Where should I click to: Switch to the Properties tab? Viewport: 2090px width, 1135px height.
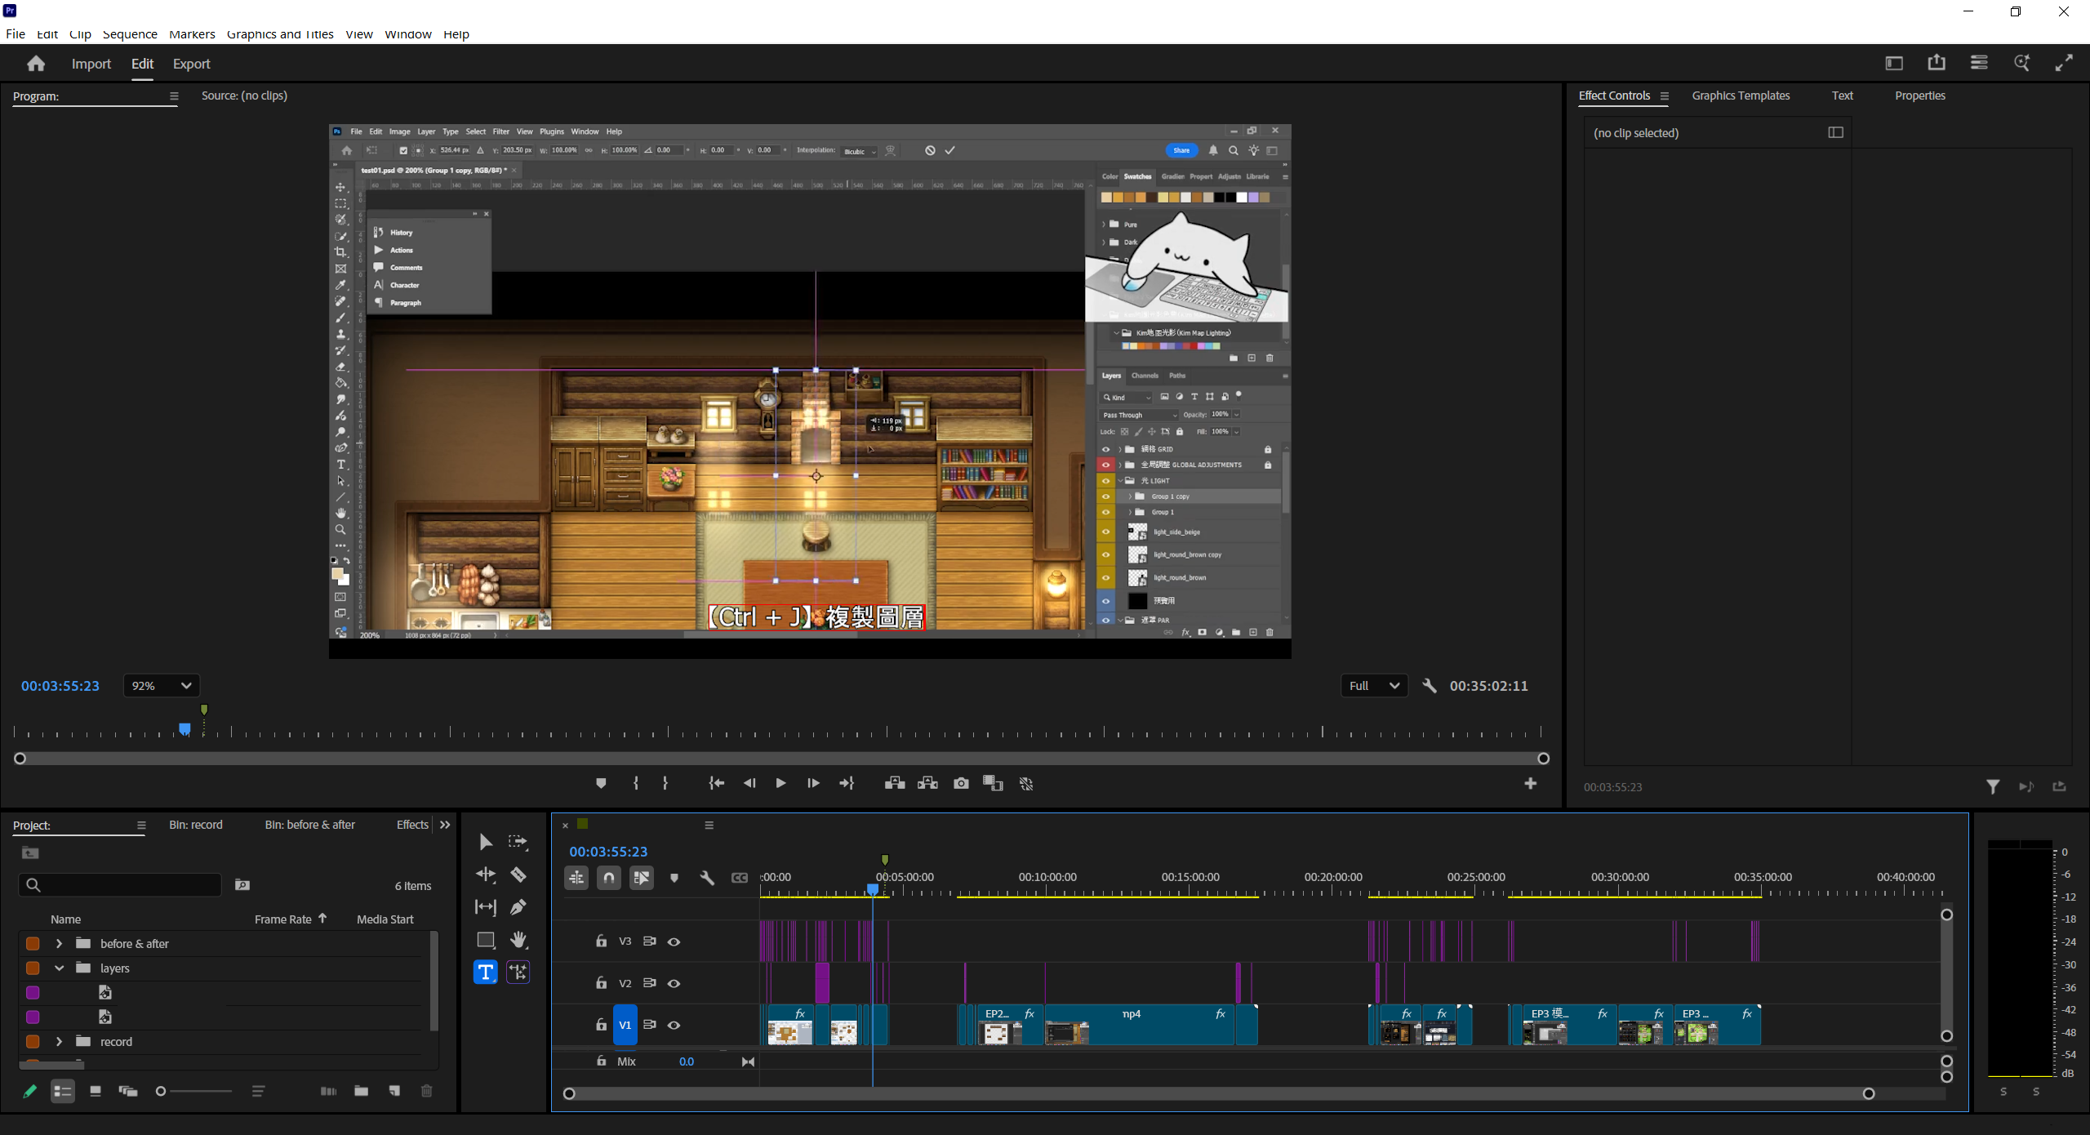pos(1919,96)
